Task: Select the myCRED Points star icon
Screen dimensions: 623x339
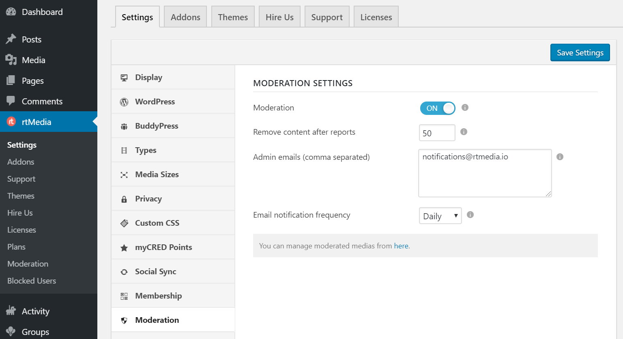Action: point(125,247)
